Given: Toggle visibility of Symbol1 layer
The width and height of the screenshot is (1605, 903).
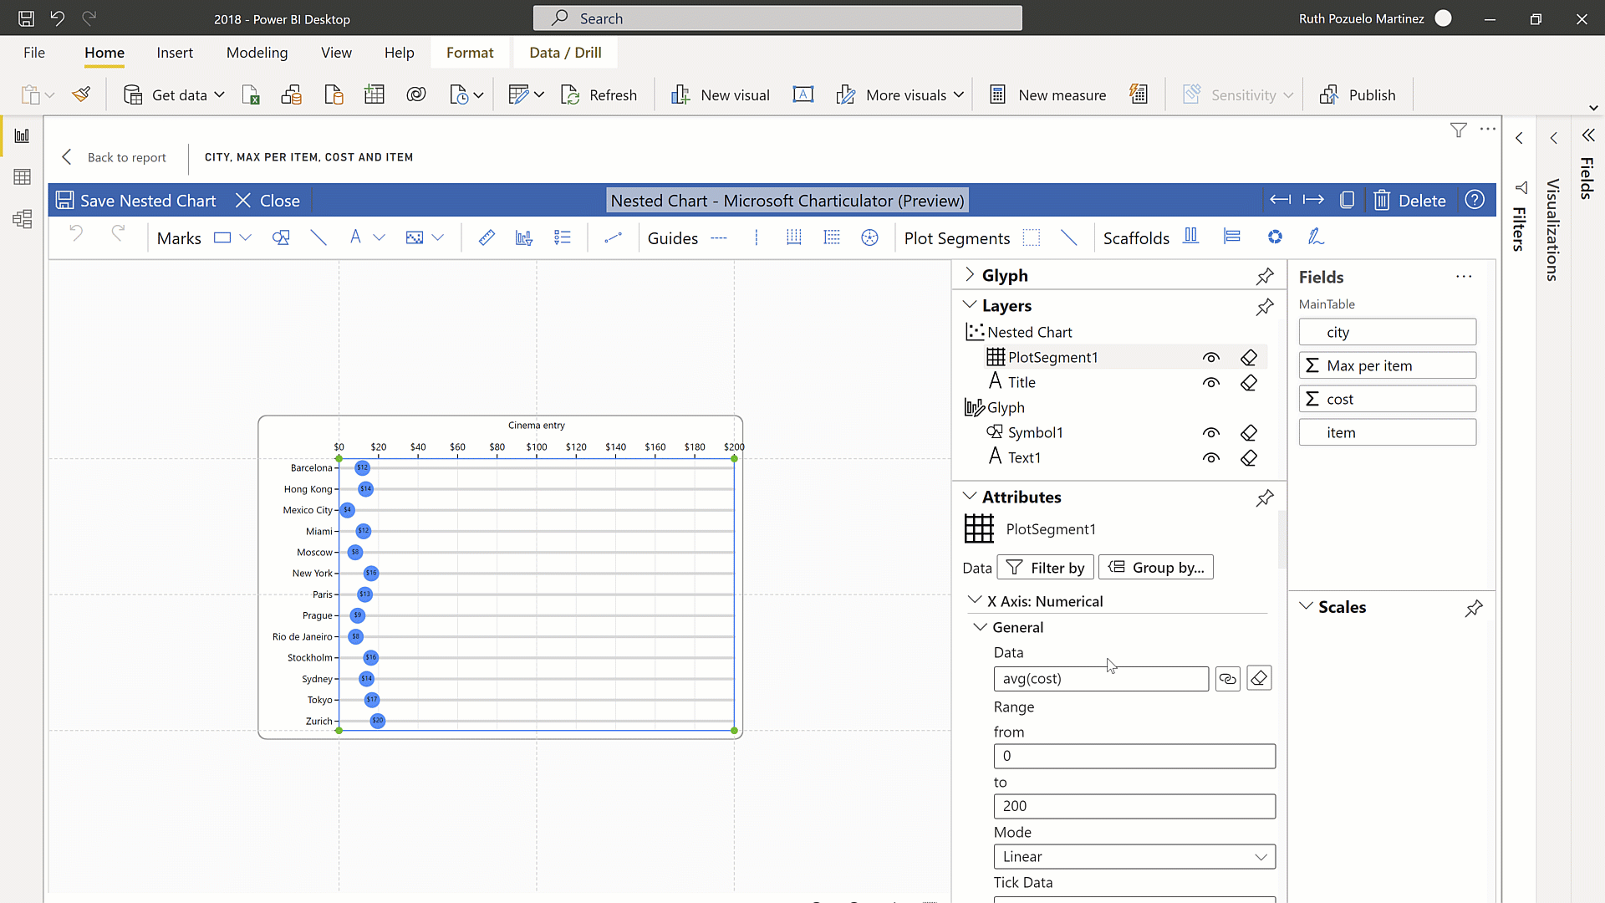Looking at the screenshot, I should [x=1211, y=432].
